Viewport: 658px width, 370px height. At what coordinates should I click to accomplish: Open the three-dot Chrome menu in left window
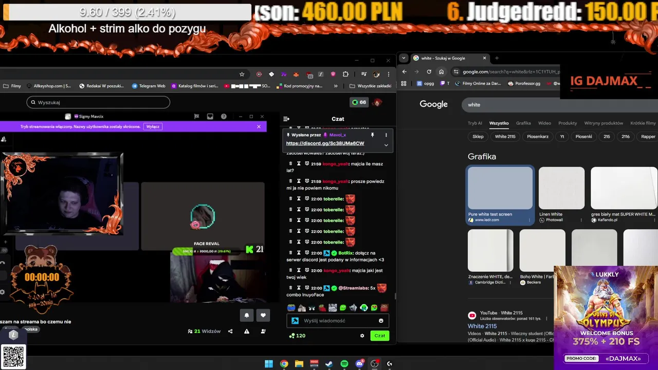388,74
